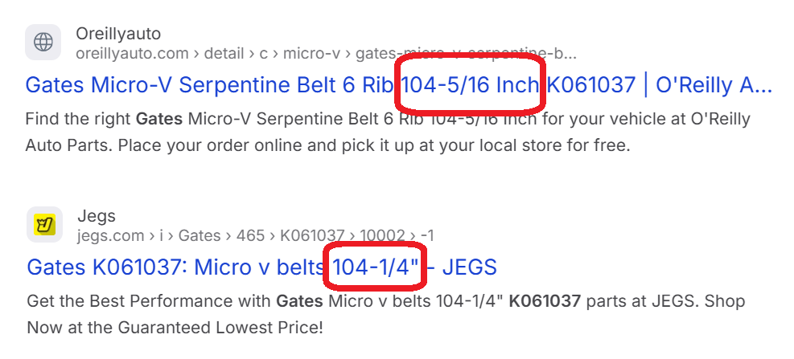Click the red-boxed 104-1/4" text
The width and height of the screenshot is (794, 359).
(x=375, y=267)
